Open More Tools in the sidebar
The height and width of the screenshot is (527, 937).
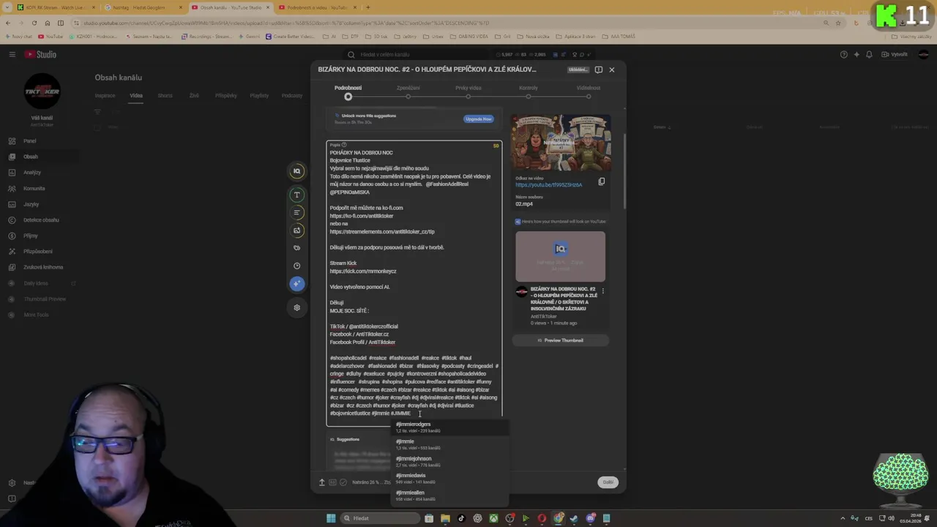point(36,315)
